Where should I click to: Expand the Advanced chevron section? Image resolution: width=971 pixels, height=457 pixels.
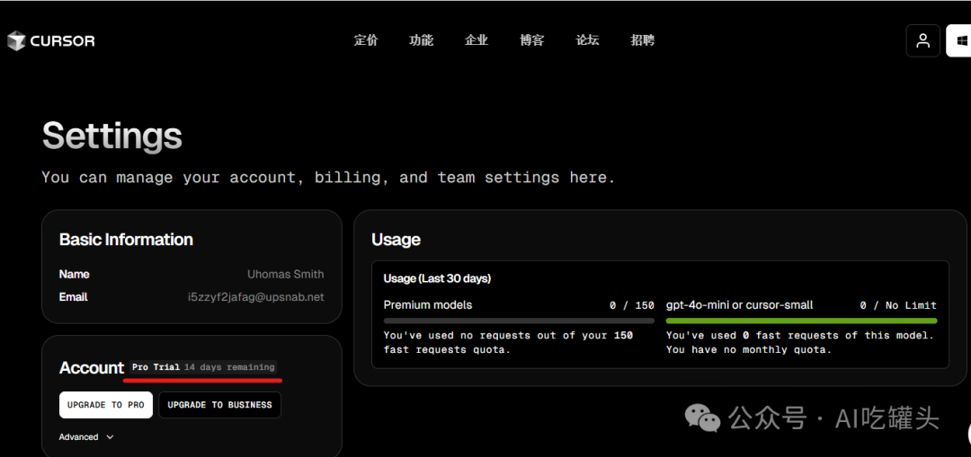[x=86, y=437]
